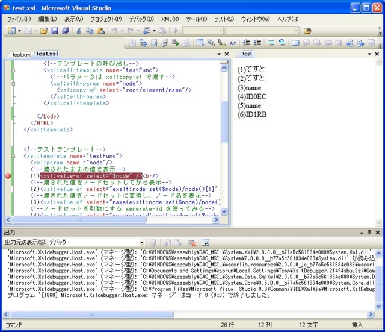Image resolution: width=385 pixels, height=332 pixels.
Task: Open the 出力 panel window position dropdown
Action: coord(362,233)
